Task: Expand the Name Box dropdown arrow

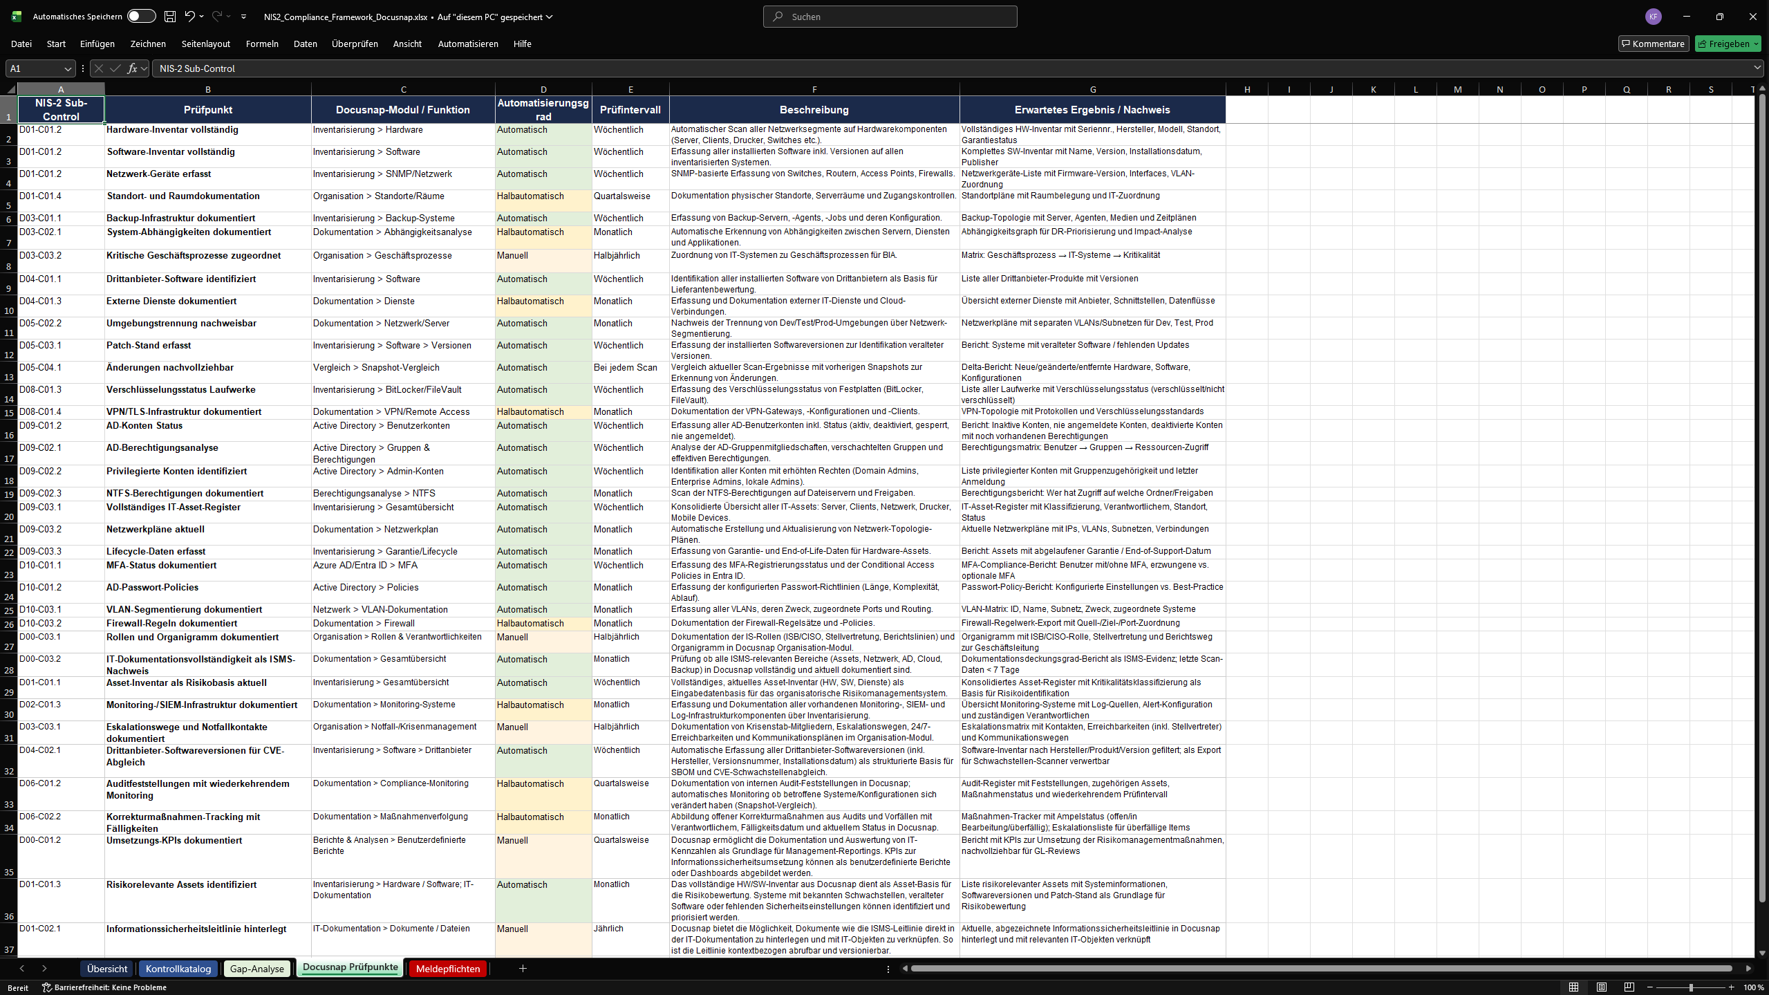Action: pos(67,68)
